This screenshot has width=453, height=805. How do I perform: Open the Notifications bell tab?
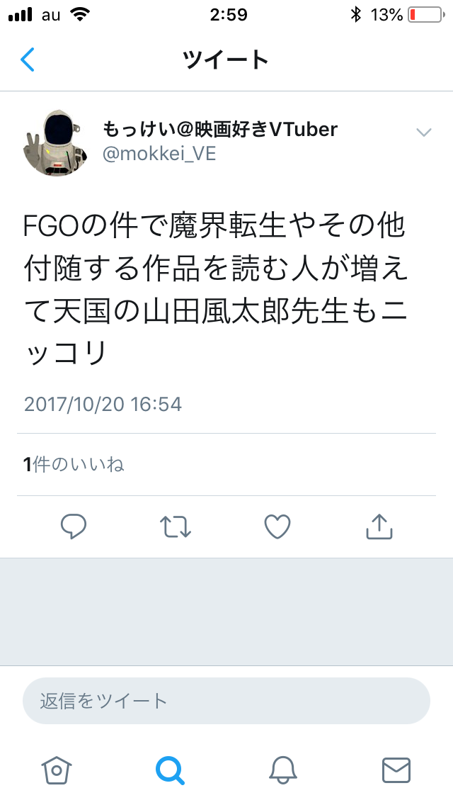(x=283, y=770)
